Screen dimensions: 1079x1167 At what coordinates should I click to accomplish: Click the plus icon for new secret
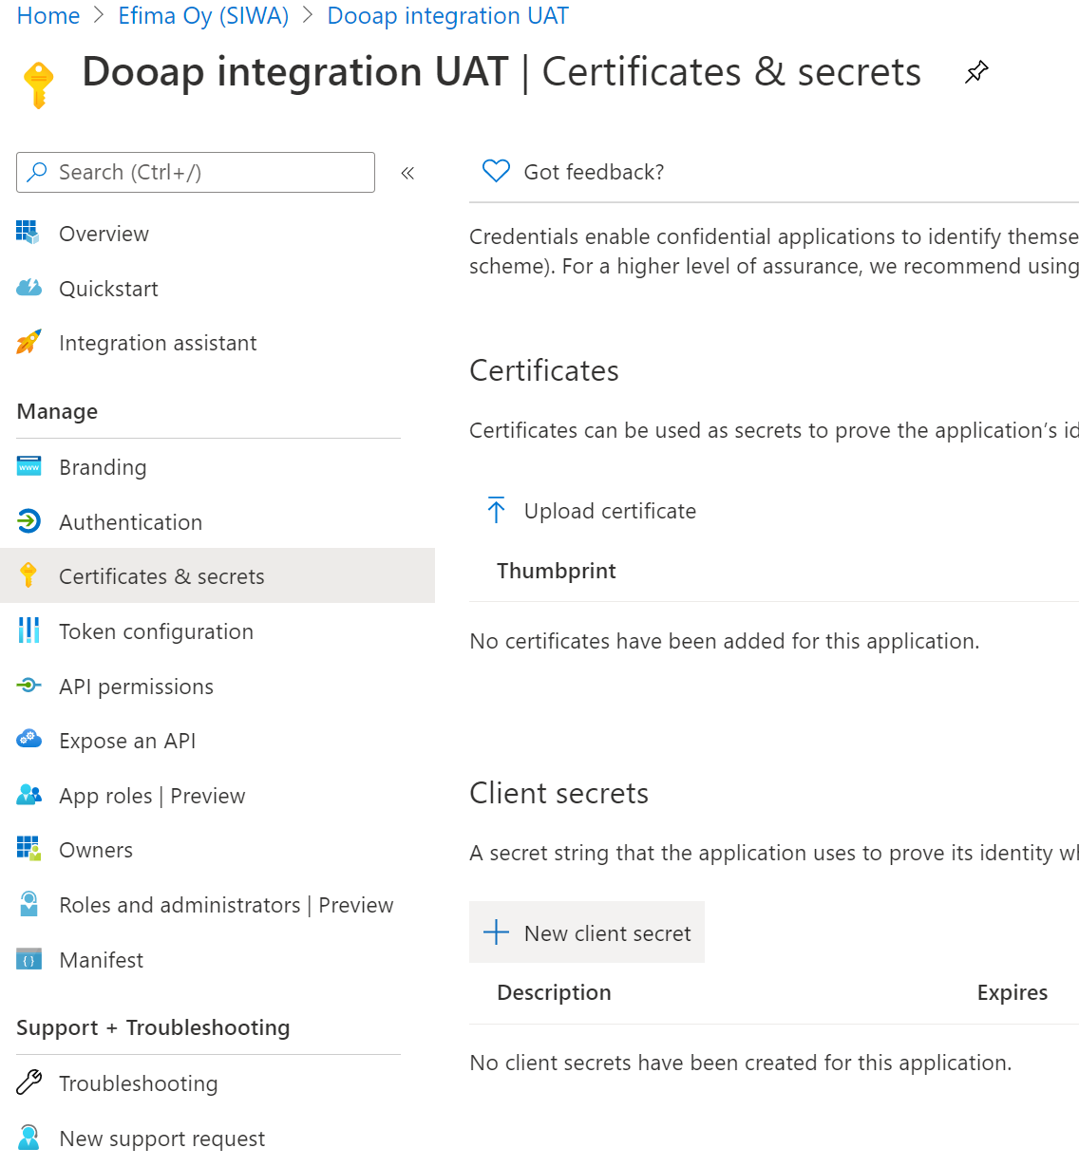[x=496, y=932]
